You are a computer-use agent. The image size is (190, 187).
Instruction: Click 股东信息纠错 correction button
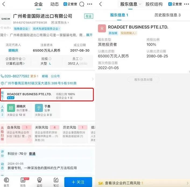pos(143,79)
